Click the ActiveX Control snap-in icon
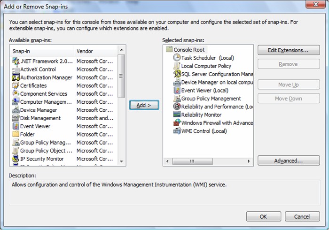 click(16, 69)
